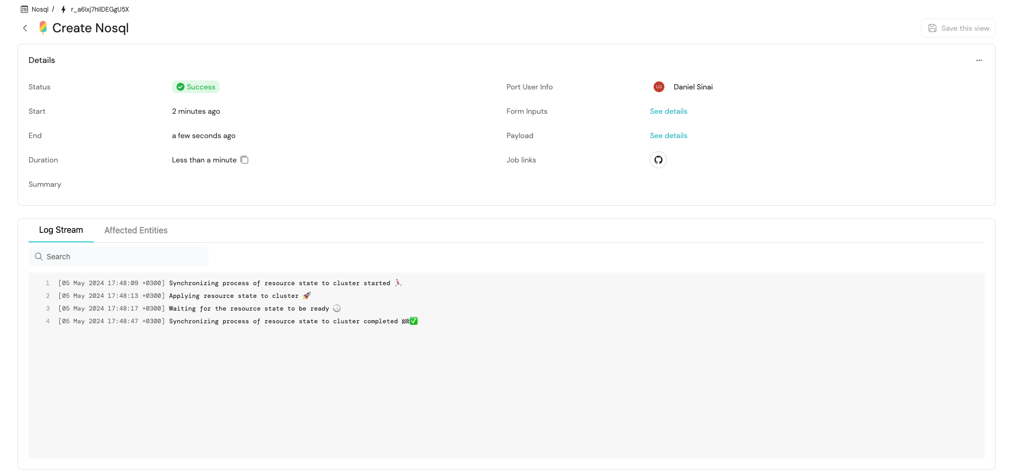Image resolution: width=1011 pixels, height=473 pixels.
Task: Select the log line "Applying resource state to cluster"
Action: click(233, 296)
